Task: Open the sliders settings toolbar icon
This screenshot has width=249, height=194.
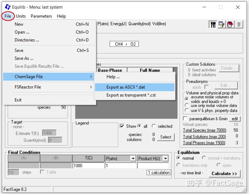Action: pos(213,25)
